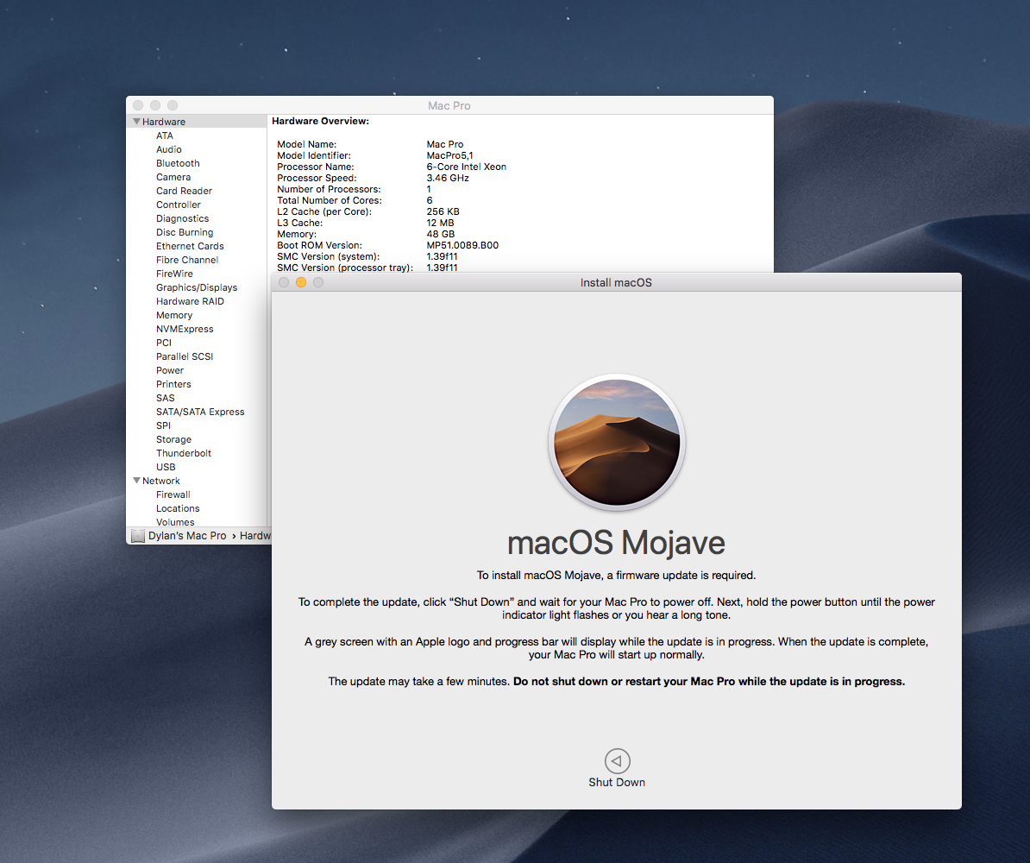1030x863 pixels.
Task: Click the Install macOS title bar
Action: coord(616,282)
